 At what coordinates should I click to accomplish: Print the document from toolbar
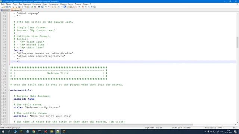(x=19, y=7)
